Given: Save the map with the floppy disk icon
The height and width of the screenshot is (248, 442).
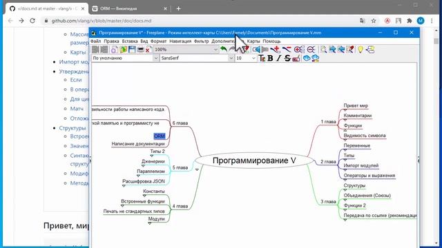Looking at the screenshot, I should coord(132,50).
